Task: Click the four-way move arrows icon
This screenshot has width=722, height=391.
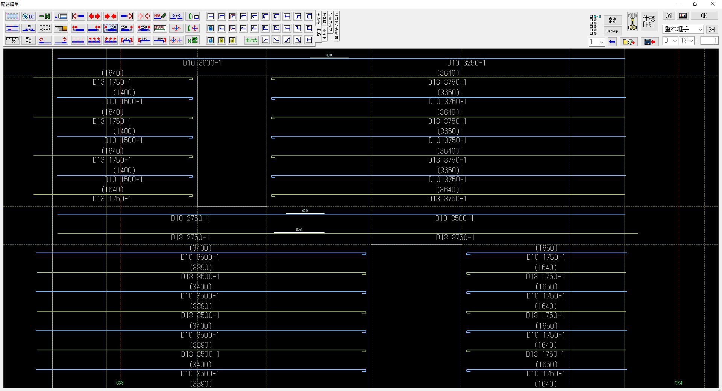Action: pos(176,28)
